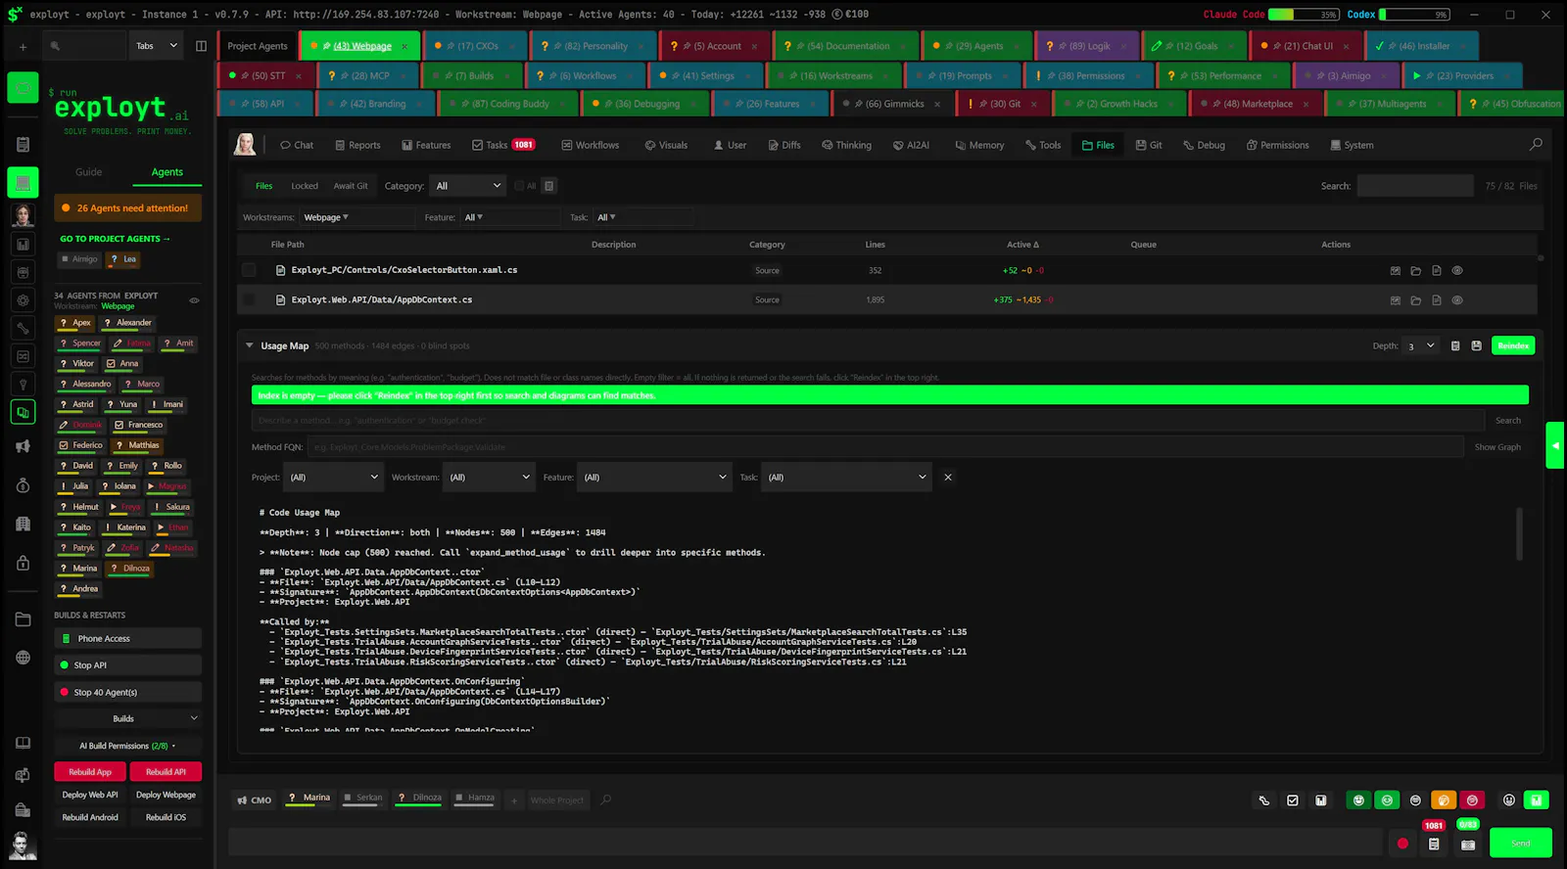Click the Show Graph button

(1497, 447)
